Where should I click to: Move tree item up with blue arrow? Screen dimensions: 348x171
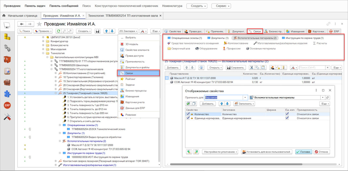pos(106,31)
